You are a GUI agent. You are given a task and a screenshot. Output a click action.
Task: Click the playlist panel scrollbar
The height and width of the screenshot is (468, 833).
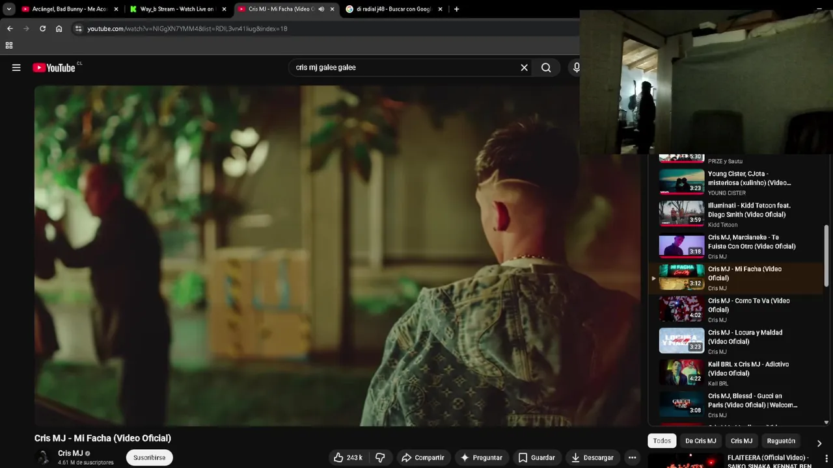pyautogui.click(x=826, y=255)
